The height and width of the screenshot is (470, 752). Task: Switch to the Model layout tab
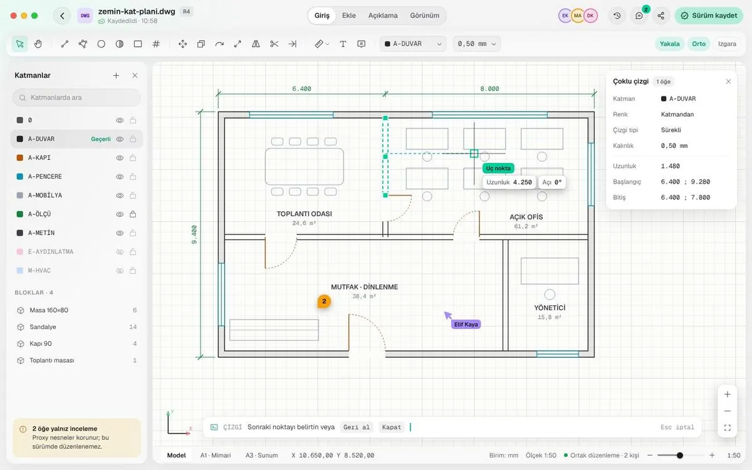tap(176, 455)
